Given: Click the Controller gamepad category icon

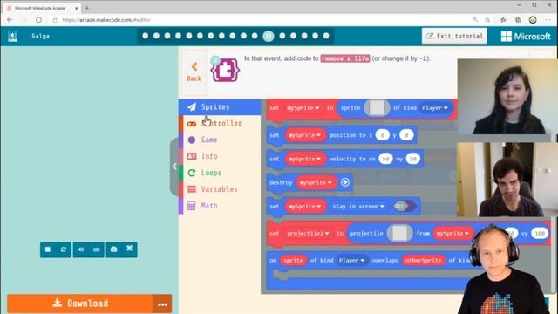Looking at the screenshot, I should point(192,124).
